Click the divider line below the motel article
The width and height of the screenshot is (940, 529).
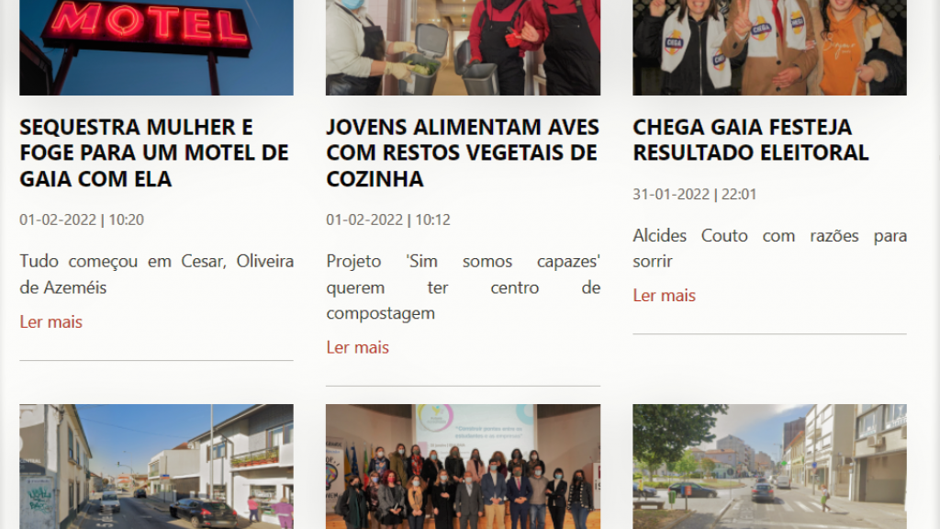click(156, 360)
